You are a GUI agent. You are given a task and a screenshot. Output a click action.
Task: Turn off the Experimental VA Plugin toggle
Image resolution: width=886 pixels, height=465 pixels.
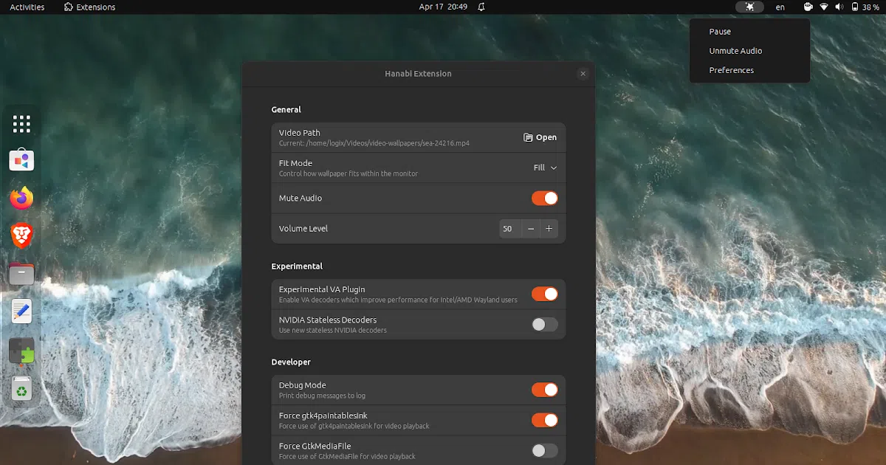[545, 294]
